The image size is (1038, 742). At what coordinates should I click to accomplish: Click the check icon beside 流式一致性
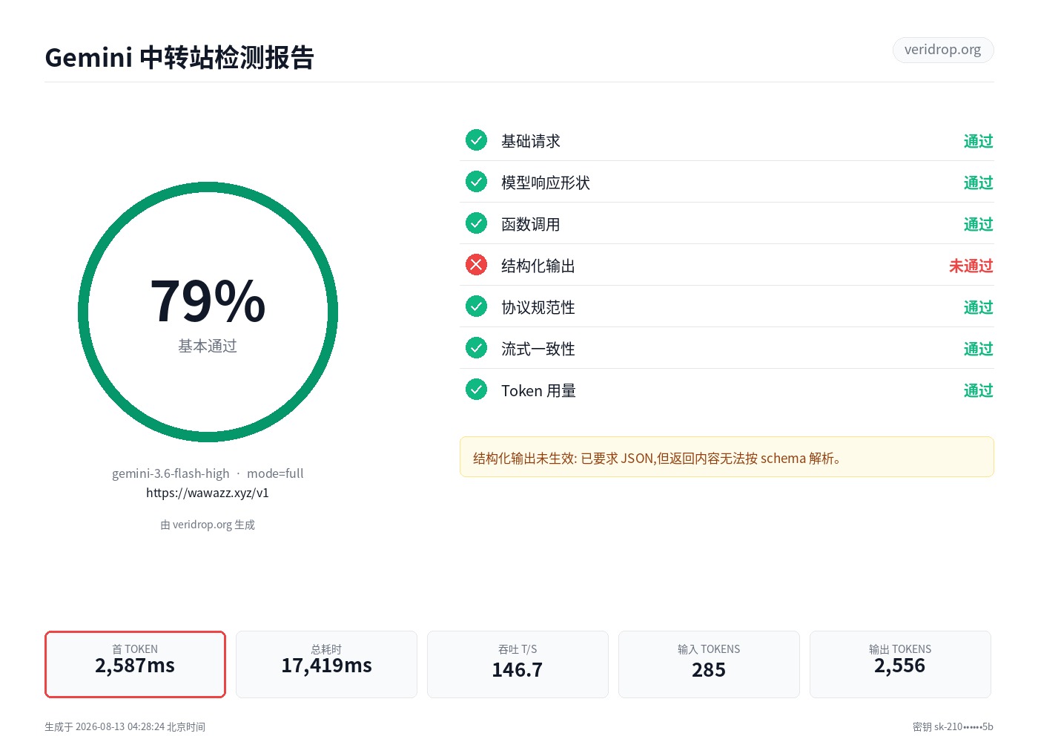point(476,347)
